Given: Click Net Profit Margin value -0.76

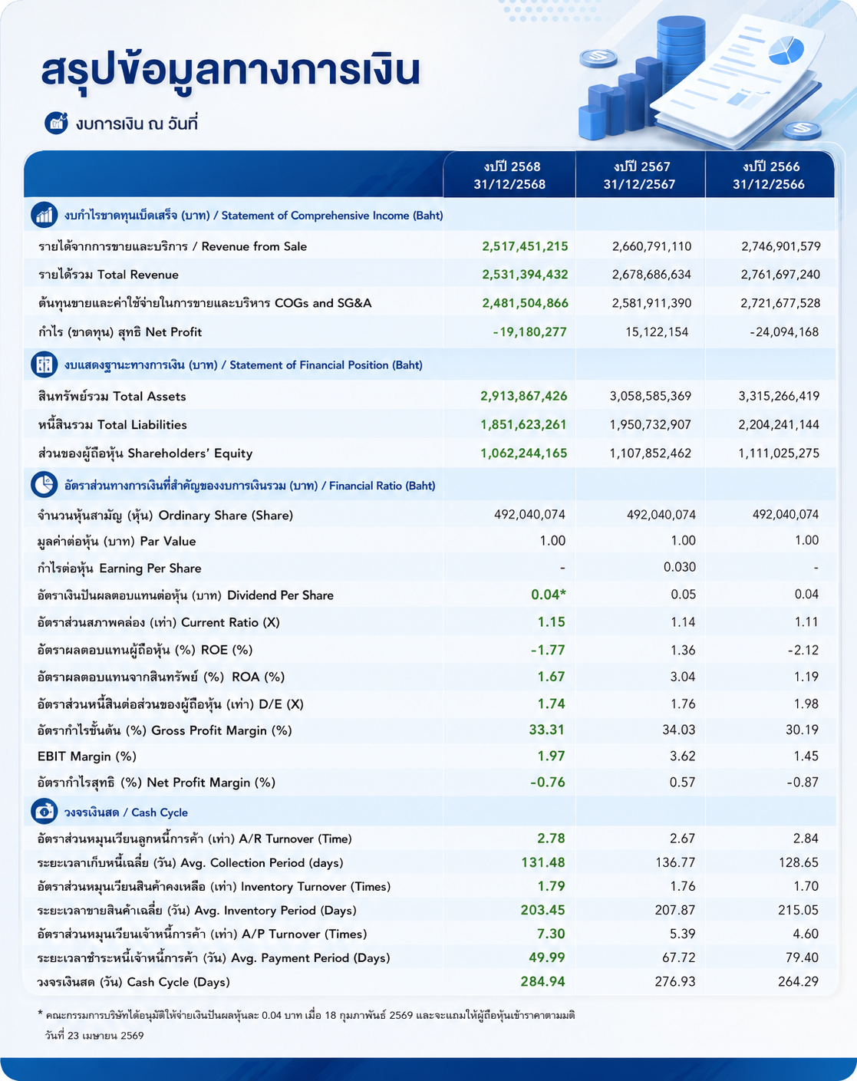Looking at the screenshot, I should (x=548, y=783).
